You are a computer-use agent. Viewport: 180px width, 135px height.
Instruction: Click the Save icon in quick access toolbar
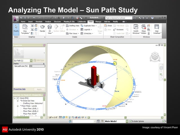pyautogui.click(x=25, y=18)
